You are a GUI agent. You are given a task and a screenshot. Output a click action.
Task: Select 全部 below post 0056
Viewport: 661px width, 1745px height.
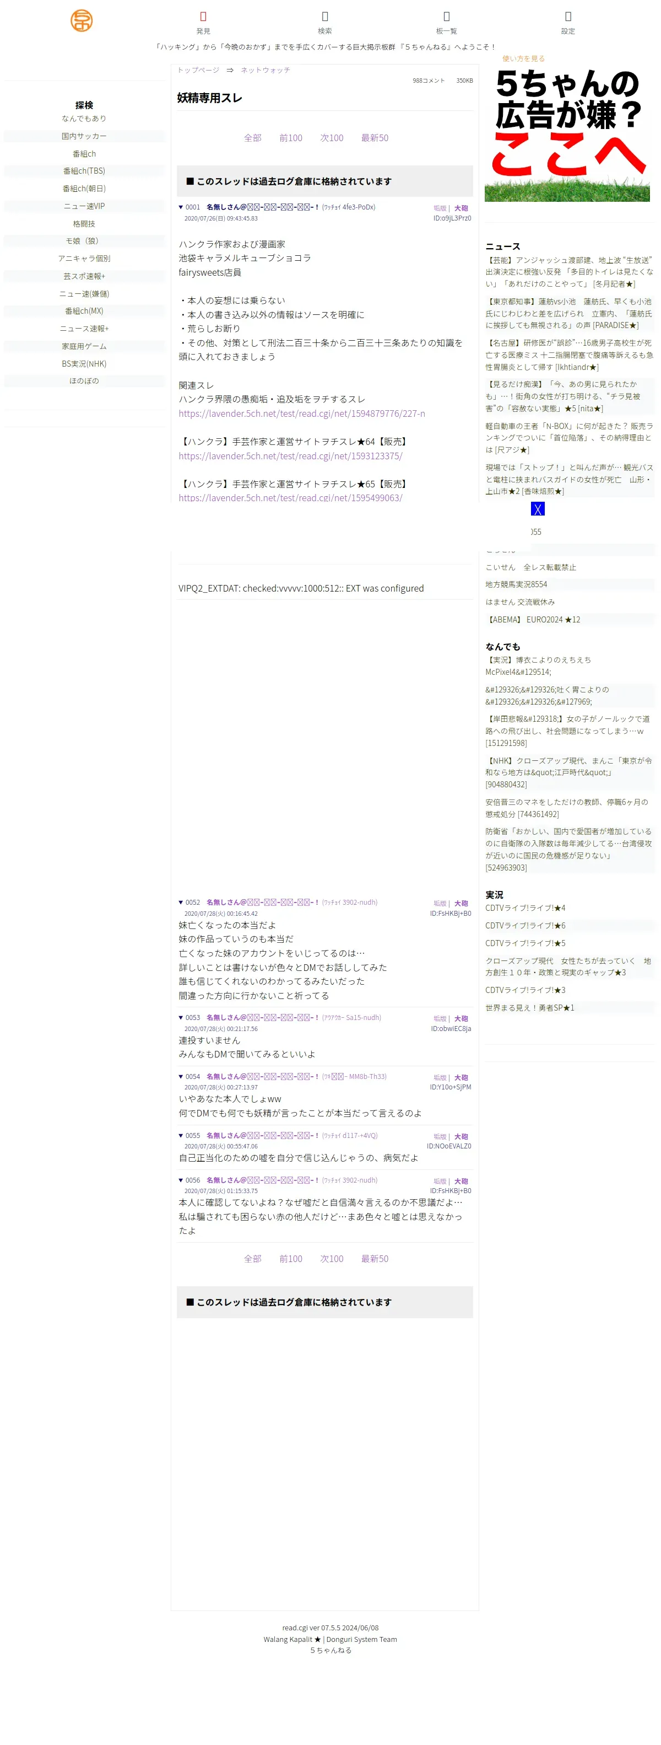252,1259
